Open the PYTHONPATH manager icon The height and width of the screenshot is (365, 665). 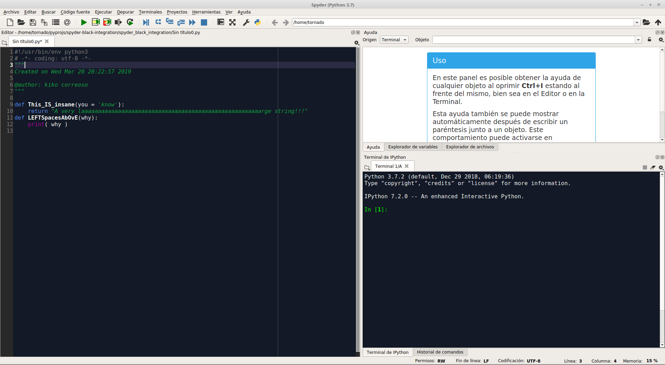click(x=258, y=22)
